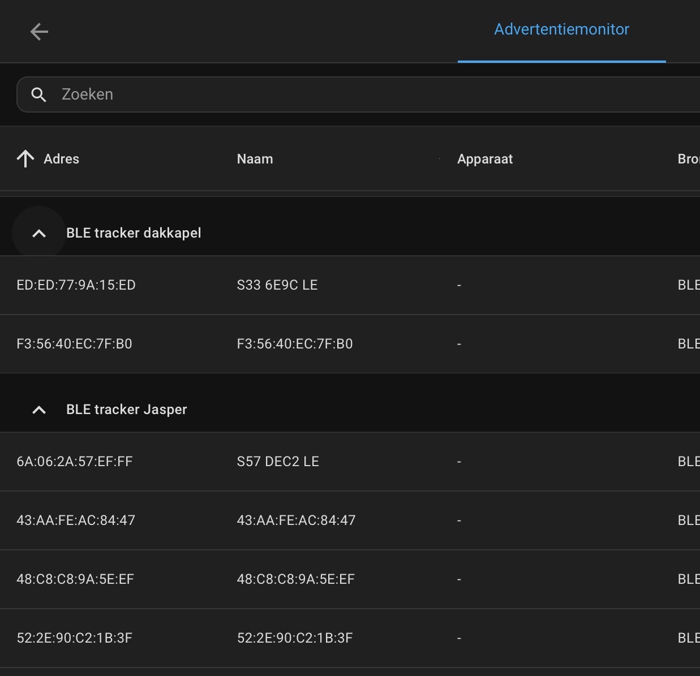
Task: Click the search magnifier icon
Action: click(38, 94)
